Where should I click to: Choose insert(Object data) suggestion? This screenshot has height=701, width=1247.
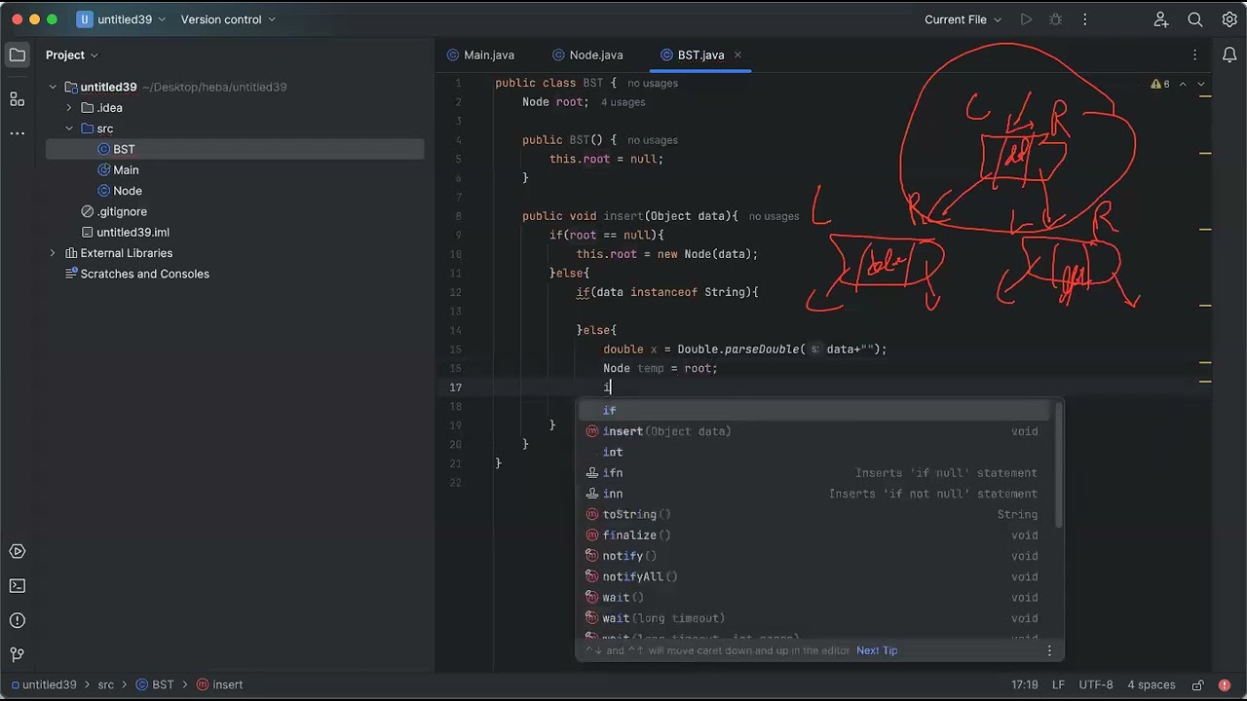(x=813, y=431)
